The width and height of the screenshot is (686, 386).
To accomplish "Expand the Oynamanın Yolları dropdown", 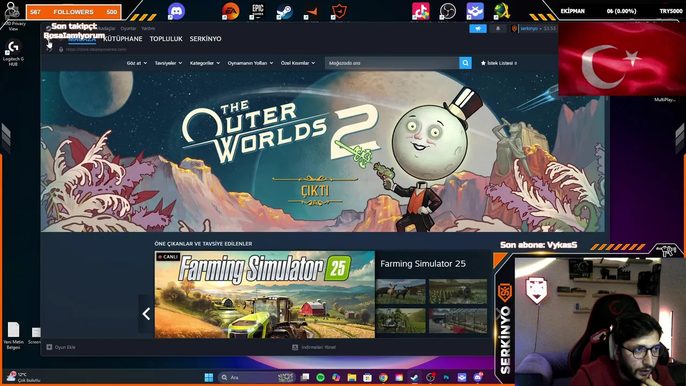I will [250, 63].
